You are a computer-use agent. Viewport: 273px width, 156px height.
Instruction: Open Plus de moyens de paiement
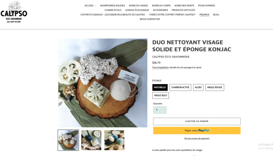click(x=197, y=139)
